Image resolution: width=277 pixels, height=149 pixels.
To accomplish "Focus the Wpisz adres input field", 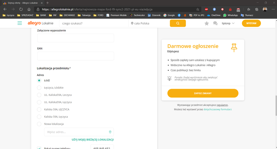I will click(x=79, y=132).
